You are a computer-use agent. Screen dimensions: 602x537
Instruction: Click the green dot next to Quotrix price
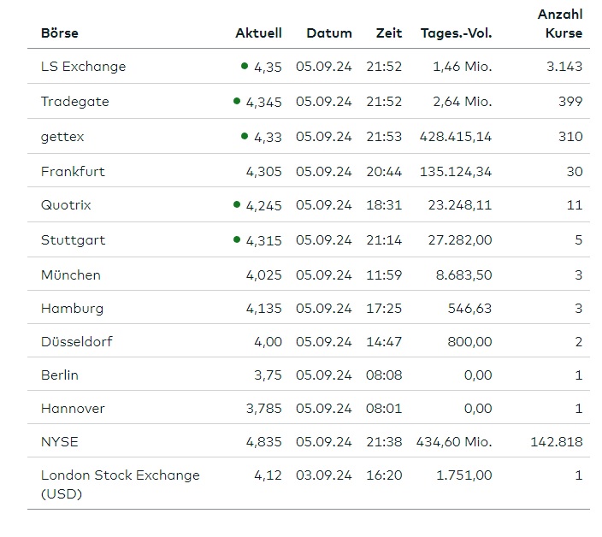pos(237,204)
